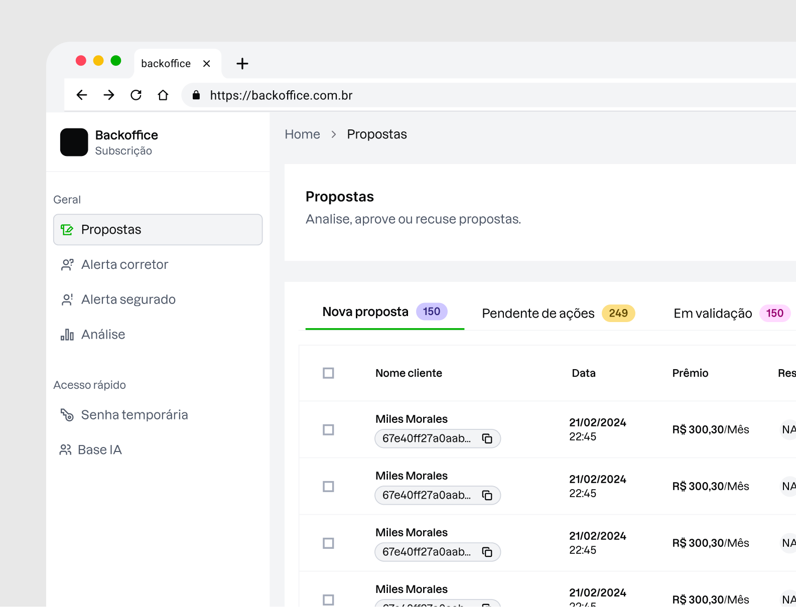The height and width of the screenshot is (607, 796).
Task: Select all rows with header checkbox
Action: (x=328, y=373)
